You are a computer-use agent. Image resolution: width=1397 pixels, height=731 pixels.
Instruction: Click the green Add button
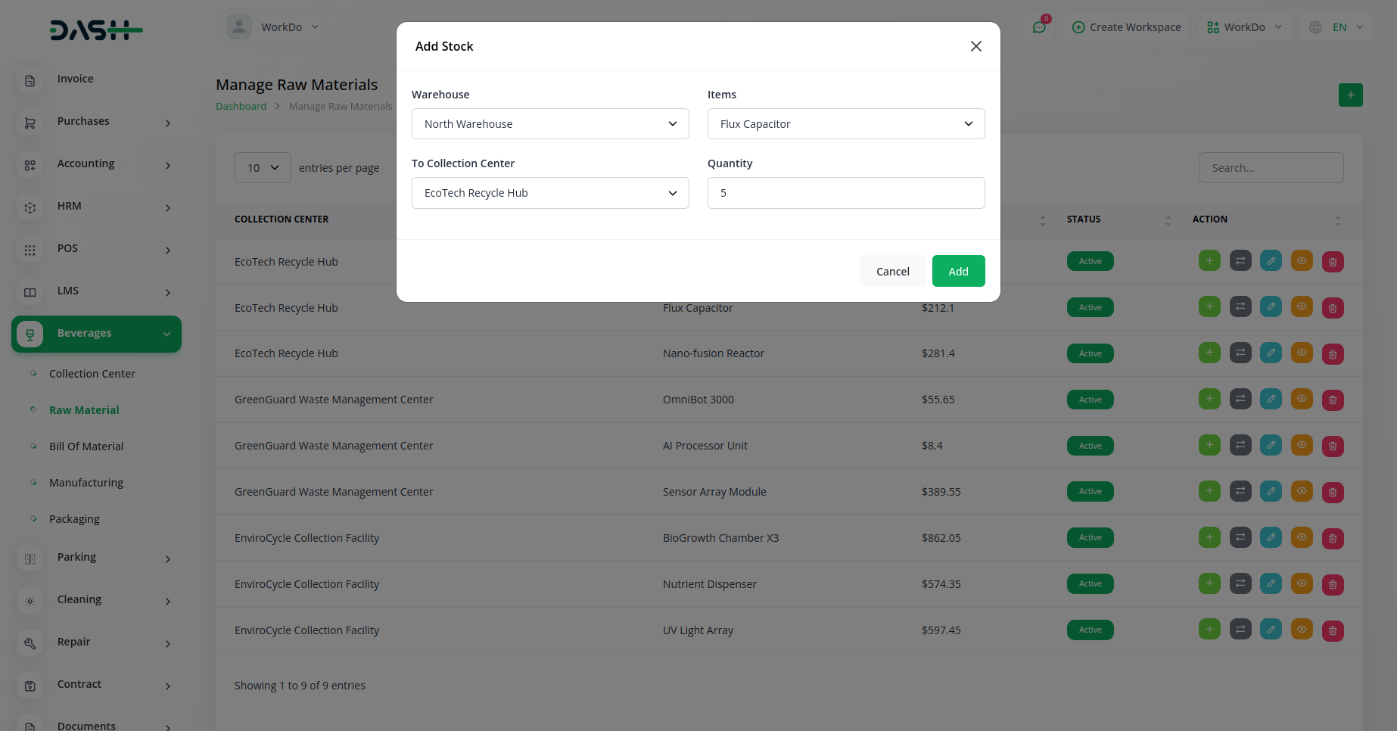(x=958, y=271)
